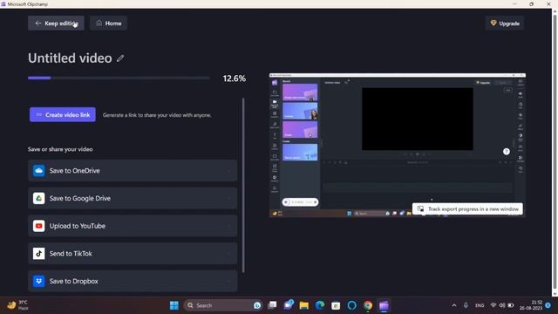Viewport: 558px width, 314px height.
Task: Choose Send to TikTok
Action: (133, 254)
